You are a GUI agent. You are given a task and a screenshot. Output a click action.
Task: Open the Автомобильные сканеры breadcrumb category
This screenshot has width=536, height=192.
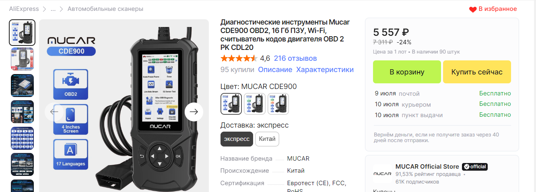(x=105, y=9)
